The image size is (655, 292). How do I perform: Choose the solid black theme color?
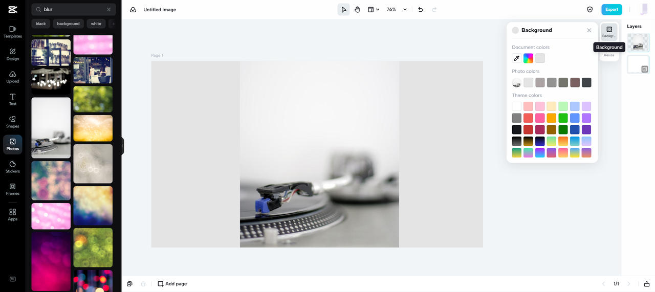(x=517, y=130)
